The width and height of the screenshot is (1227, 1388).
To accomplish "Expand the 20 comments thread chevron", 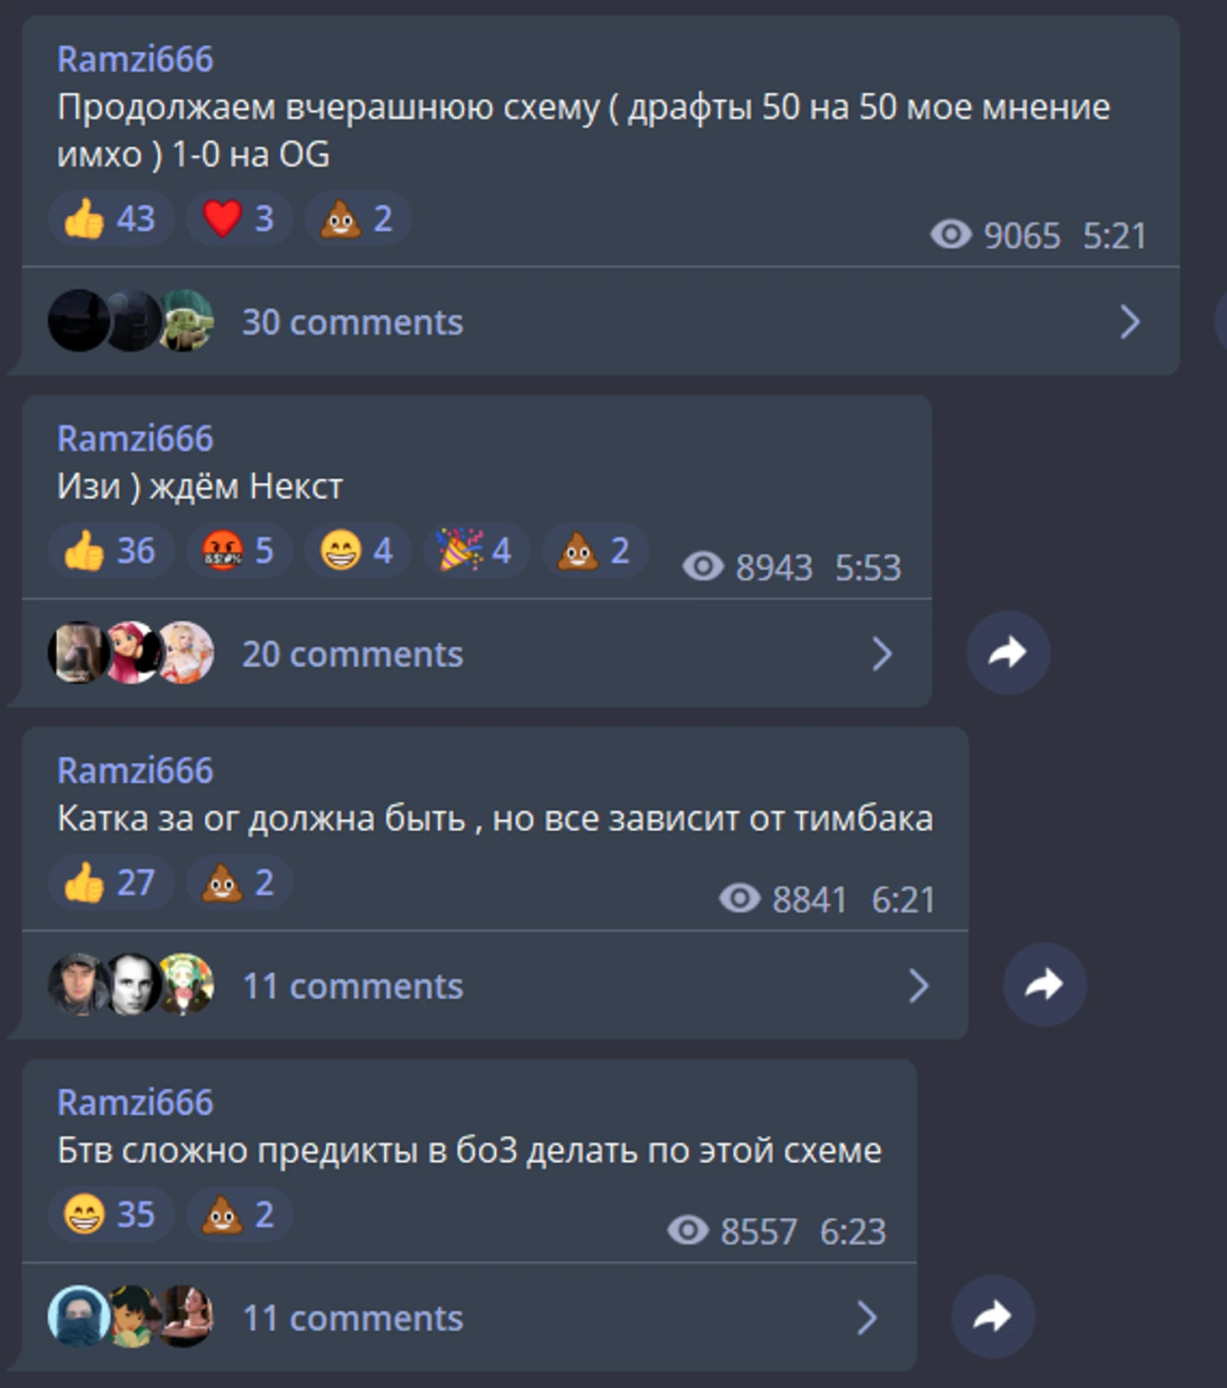I will (882, 654).
